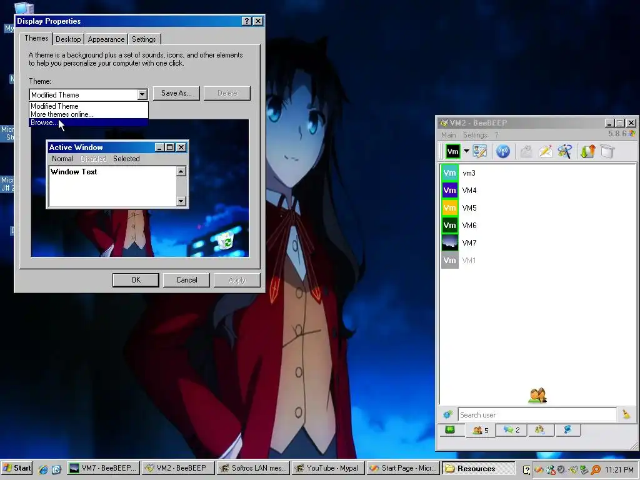Image resolution: width=640 pixels, height=480 pixels.
Task: Switch to the Appearance tab
Action: point(106,39)
